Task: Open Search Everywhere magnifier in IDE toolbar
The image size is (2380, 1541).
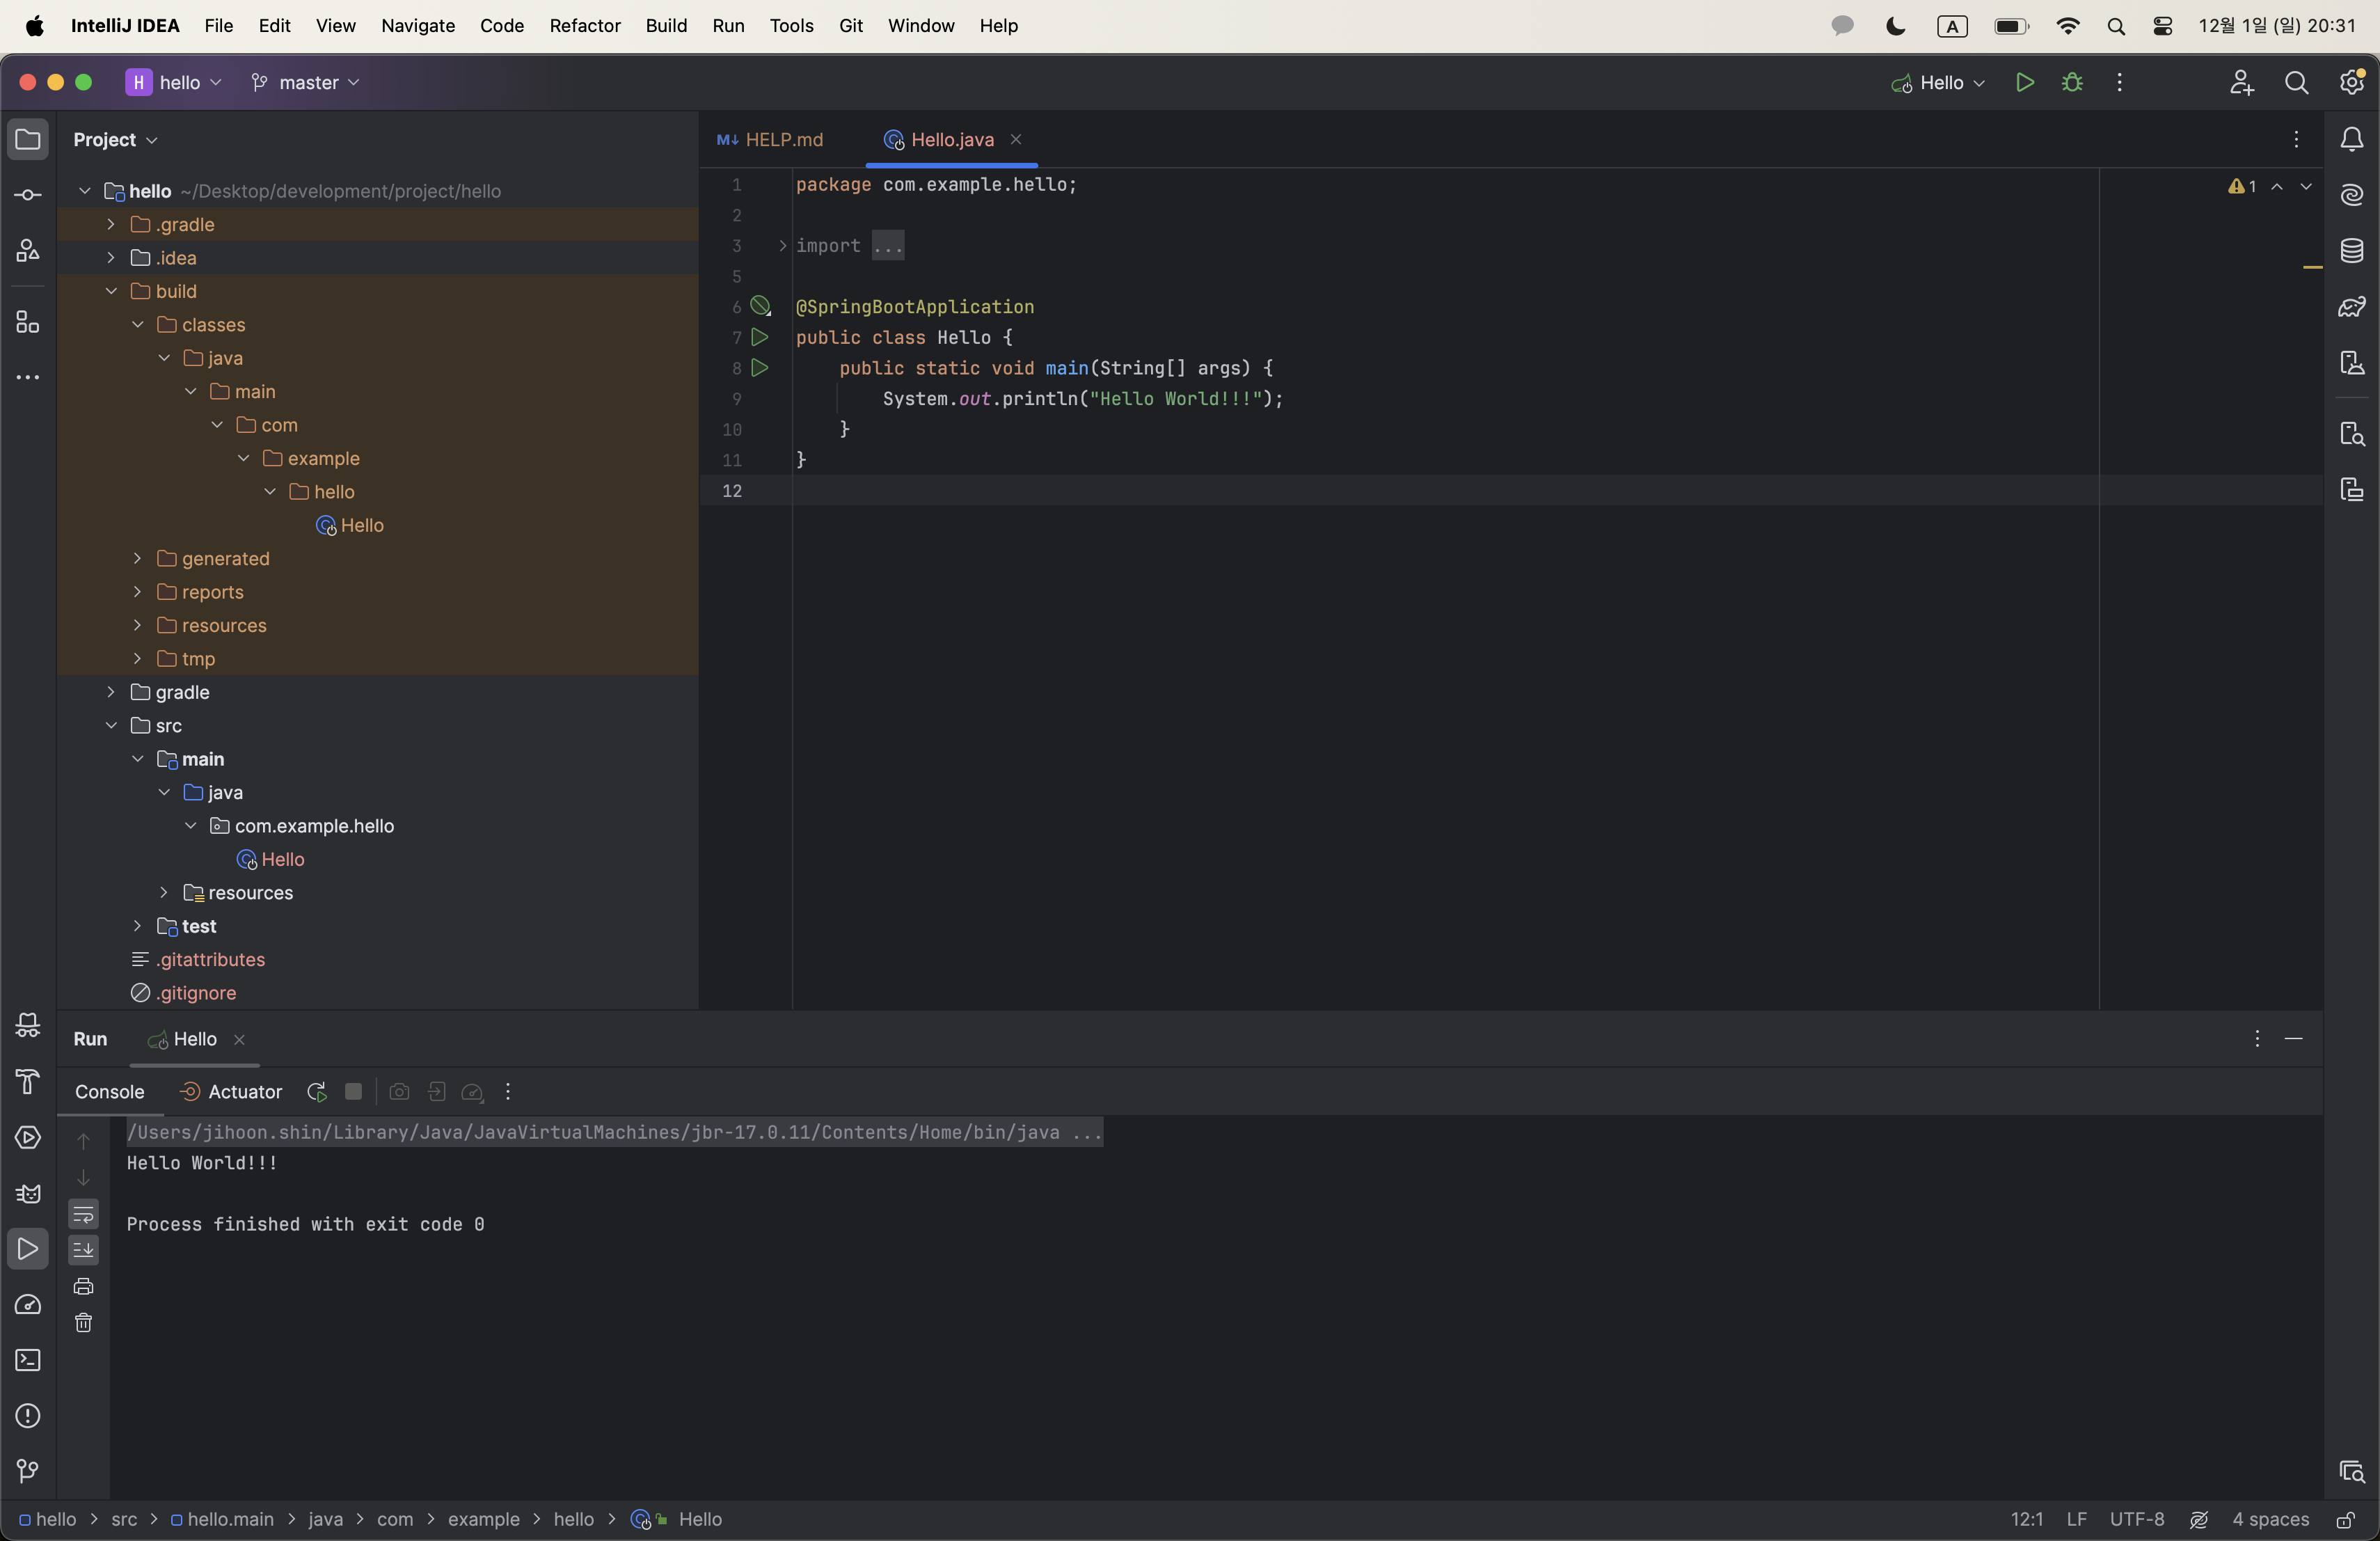Action: pos(2296,82)
